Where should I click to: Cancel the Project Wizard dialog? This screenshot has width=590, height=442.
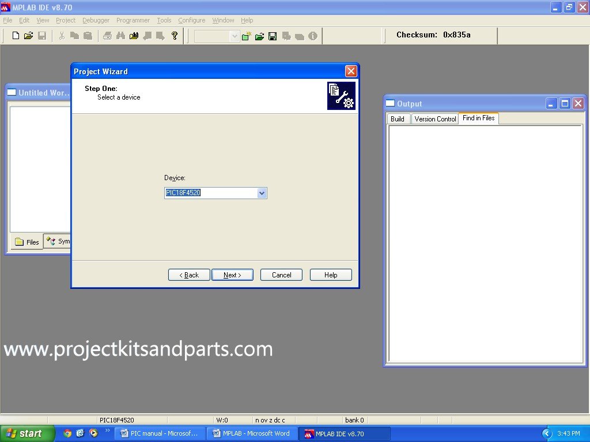pos(281,275)
